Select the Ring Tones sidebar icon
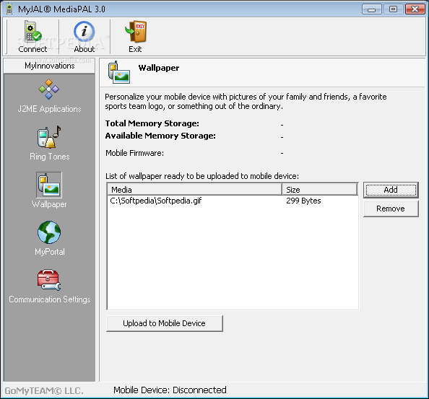 click(x=49, y=137)
